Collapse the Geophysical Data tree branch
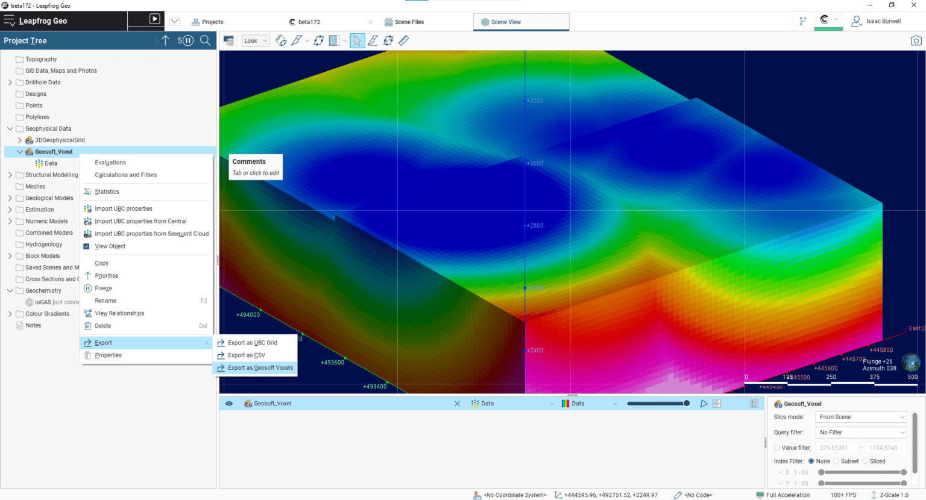926x500 pixels. pos(9,128)
